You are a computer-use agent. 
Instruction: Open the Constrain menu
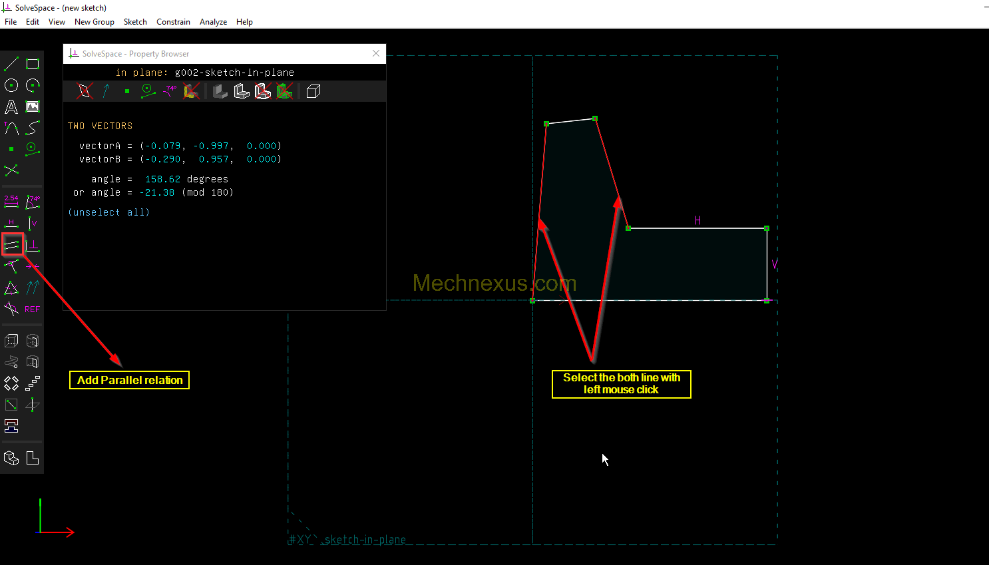[x=173, y=22]
